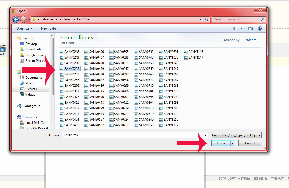Click the Open button
289x188 pixels.
pyautogui.click(x=221, y=143)
